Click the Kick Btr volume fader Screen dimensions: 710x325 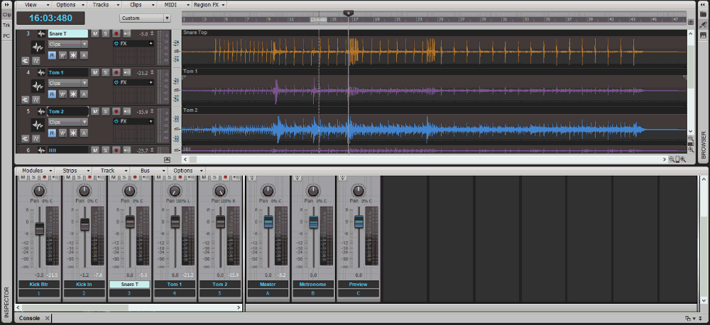(x=39, y=229)
